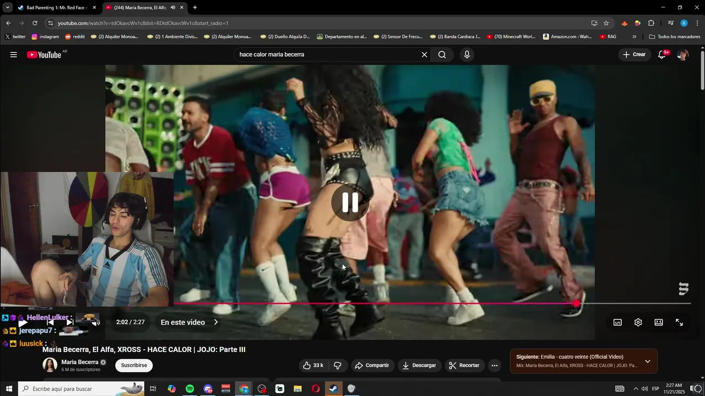Open Maria Becerra channel avatar
Screen dimensions: 705x396
click(50, 365)
